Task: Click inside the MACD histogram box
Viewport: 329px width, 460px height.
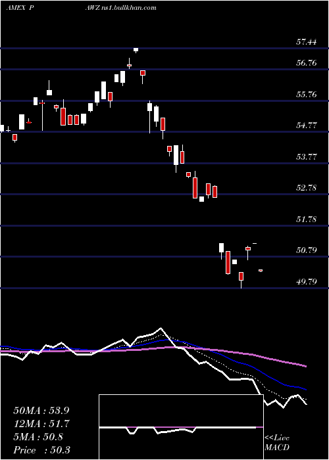Action: click(x=181, y=427)
